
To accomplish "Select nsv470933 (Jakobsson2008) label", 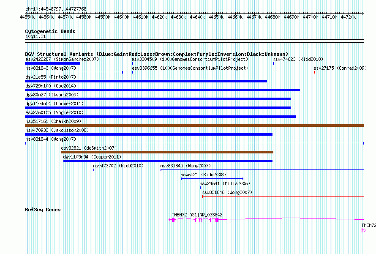I will [x=57, y=130].
